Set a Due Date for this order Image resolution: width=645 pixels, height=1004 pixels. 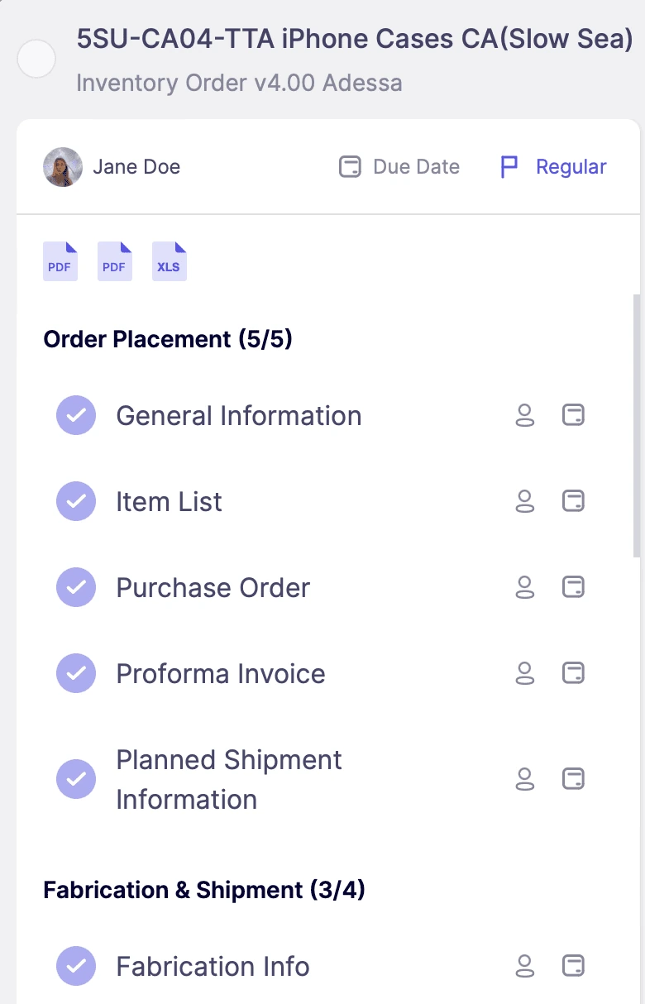399,166
